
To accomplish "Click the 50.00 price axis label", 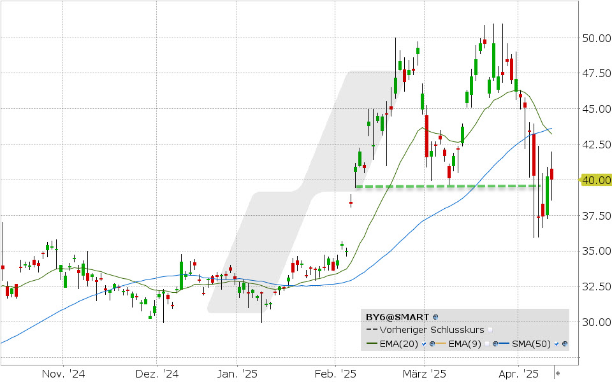I will coord(596,38).
